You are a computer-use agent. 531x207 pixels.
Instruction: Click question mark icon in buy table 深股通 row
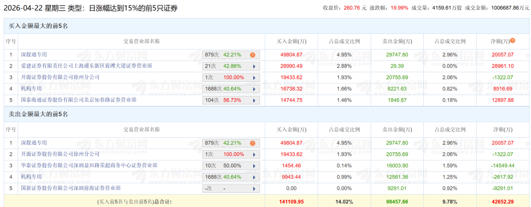tap(253, 55)
